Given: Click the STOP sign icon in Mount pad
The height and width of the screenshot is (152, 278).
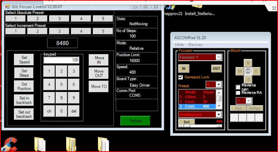Looking at the screenshot, I should pyautogui.click(x=248, y=71).
